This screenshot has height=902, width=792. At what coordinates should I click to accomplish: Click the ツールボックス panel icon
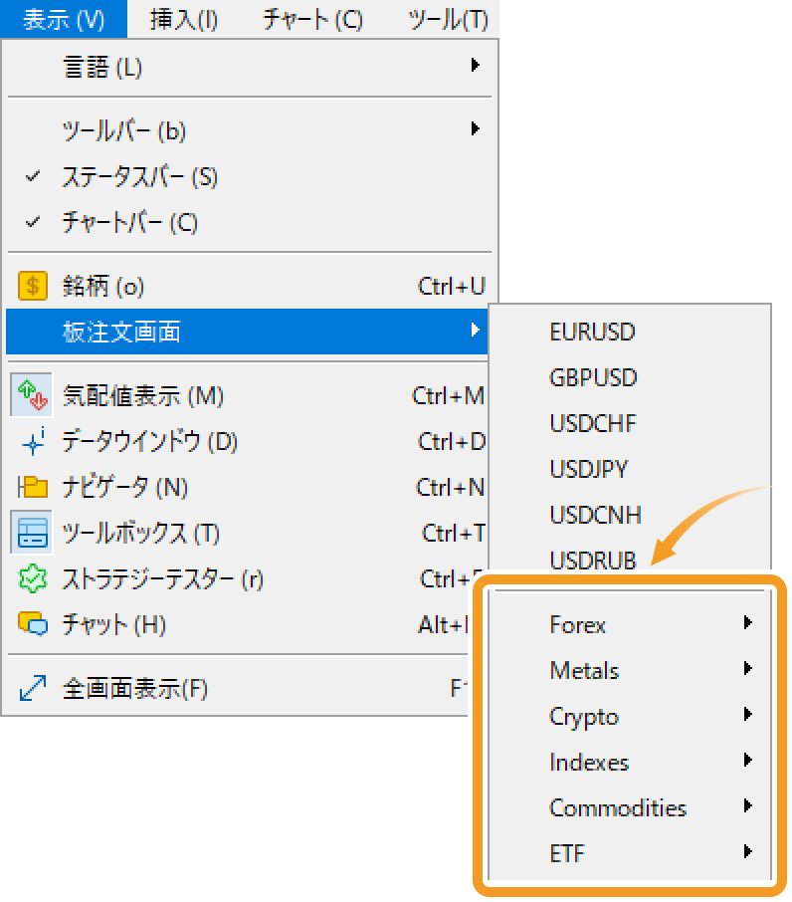pos(32,533)
